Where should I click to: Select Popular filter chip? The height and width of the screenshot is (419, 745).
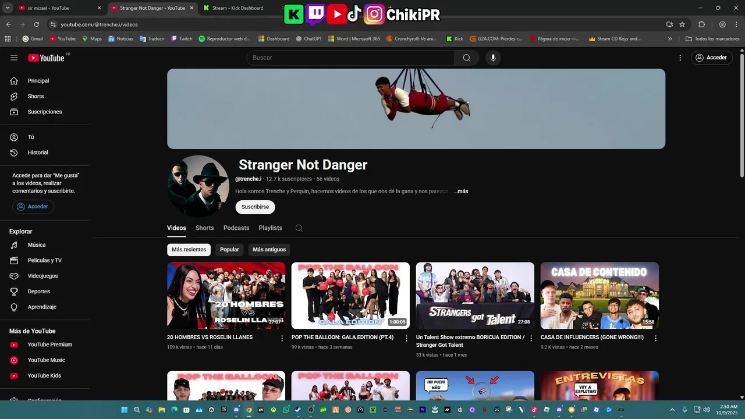[229, 250]
